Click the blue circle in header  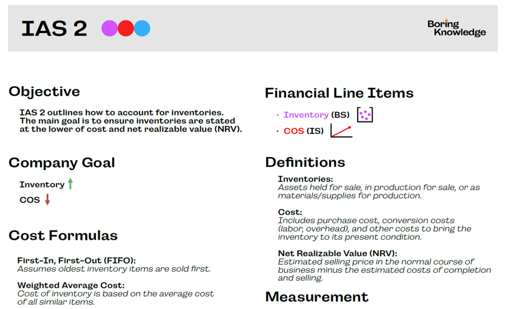point(142,28)
